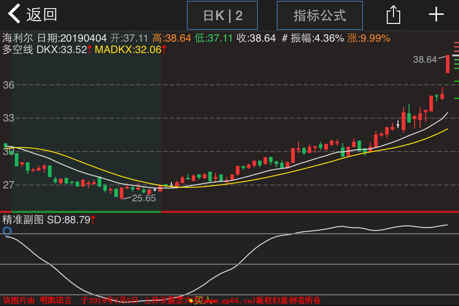
Task: Tap the 33 price axis label
Action: click(x=9, y=118)
